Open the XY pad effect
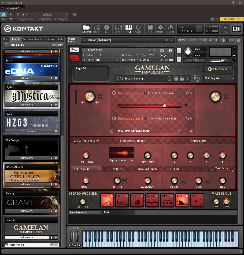244x255 pixels. [197, 200]
